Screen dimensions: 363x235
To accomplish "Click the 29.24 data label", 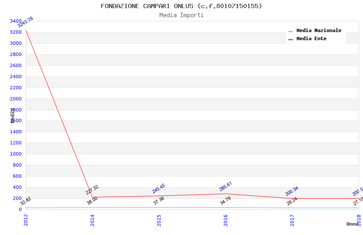I will click(x=292, y=201).
